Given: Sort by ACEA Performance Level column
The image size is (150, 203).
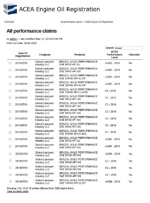Looking at the screenshot, I should point(114,55).
